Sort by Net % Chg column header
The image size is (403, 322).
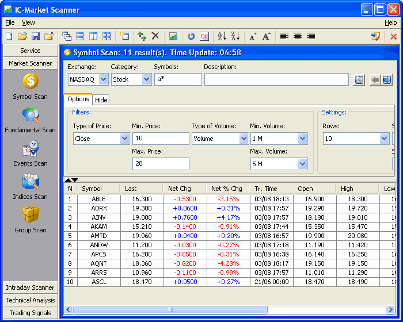tap(228, 189)
